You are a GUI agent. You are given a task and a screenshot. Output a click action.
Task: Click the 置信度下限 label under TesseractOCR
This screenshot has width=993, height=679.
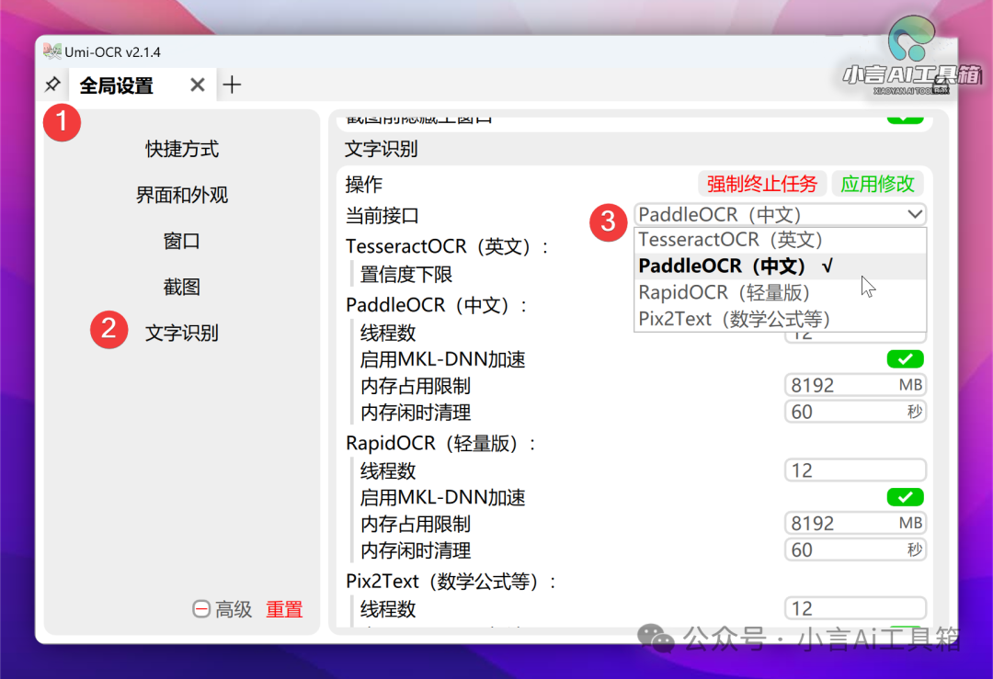[x=406, y=275]
